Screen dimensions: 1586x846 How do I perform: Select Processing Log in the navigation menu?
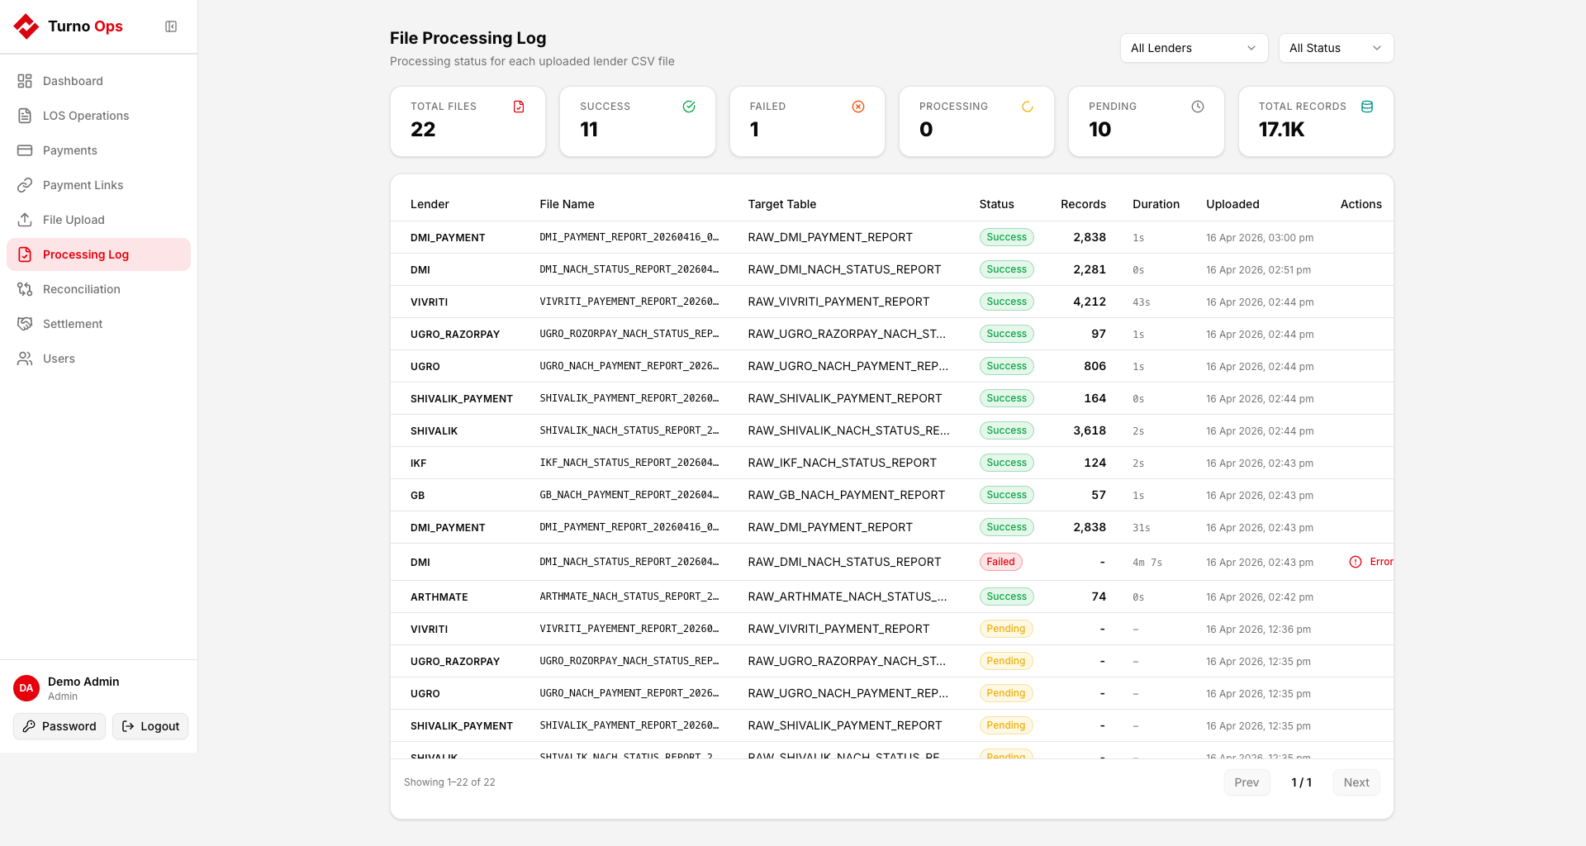(x=86, y=254)
